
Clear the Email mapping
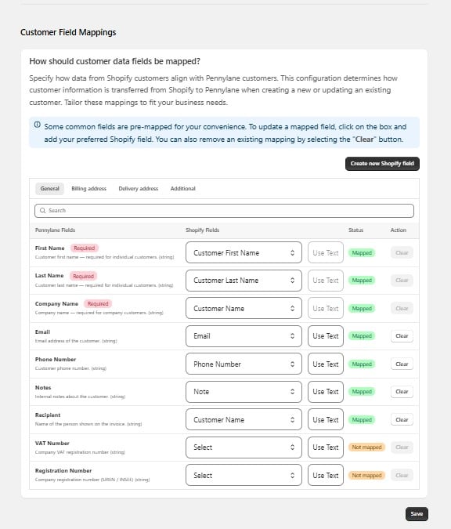click(x=402, y=336)
